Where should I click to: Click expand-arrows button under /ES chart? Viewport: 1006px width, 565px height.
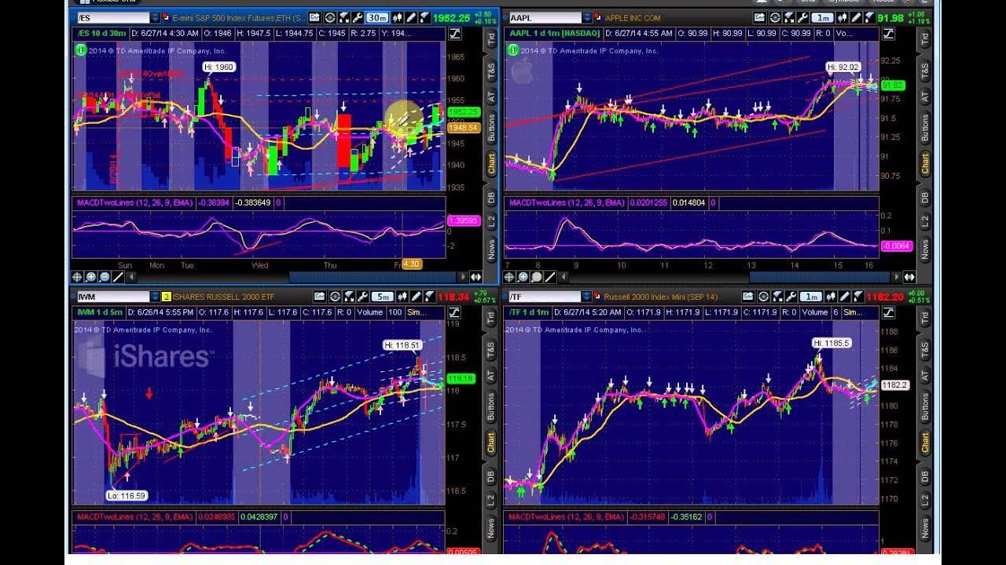(x=475, y=277)
